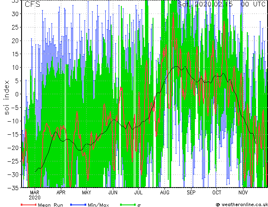Click the y-axis value 25
Image resolution: width=268 pixels, height=207 pixels.
[15, 27]
